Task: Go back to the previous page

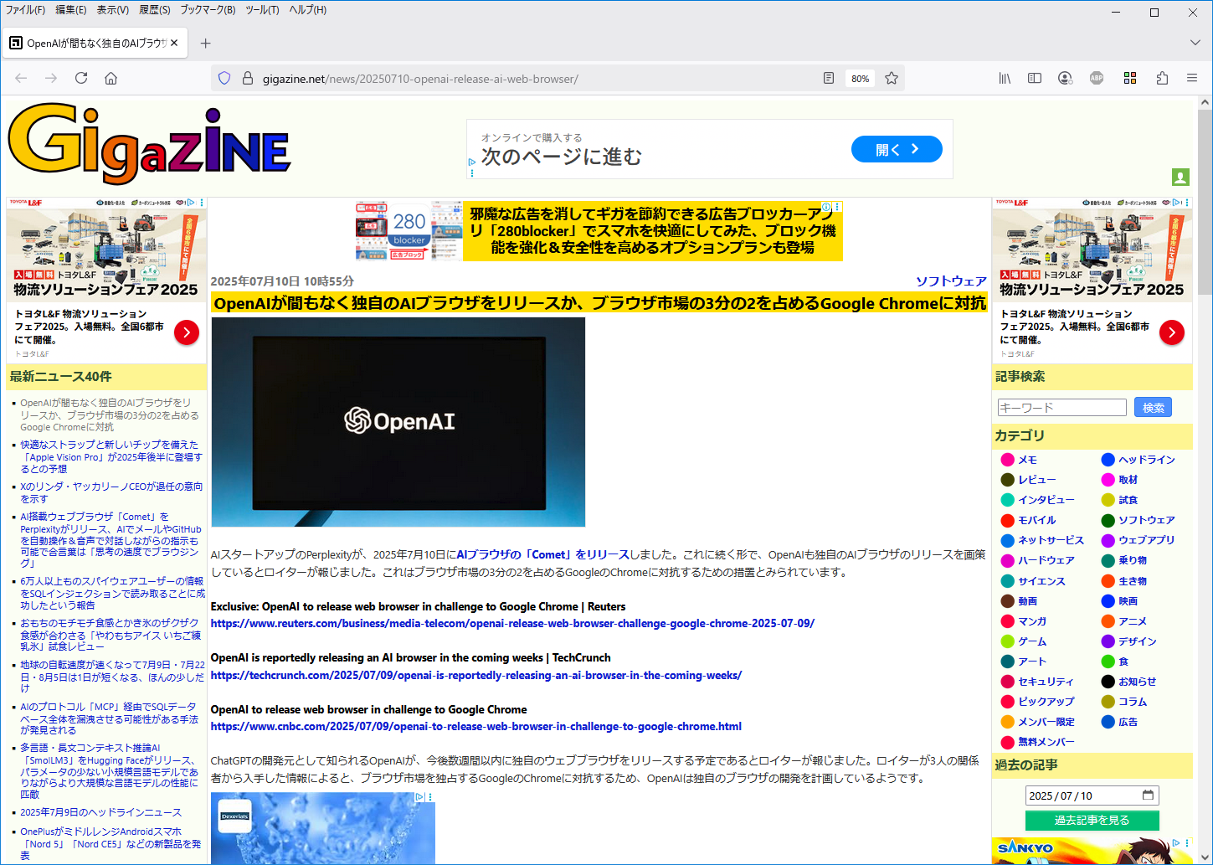Action: [21, 78]
